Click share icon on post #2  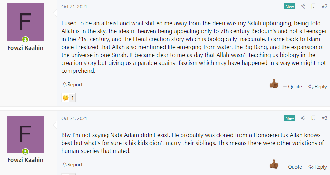point(303,6)
